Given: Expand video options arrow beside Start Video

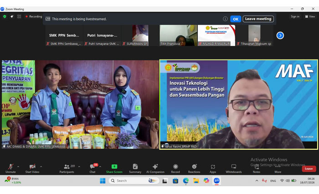Looking at the screenshot, I should click(x=41, y=167).
